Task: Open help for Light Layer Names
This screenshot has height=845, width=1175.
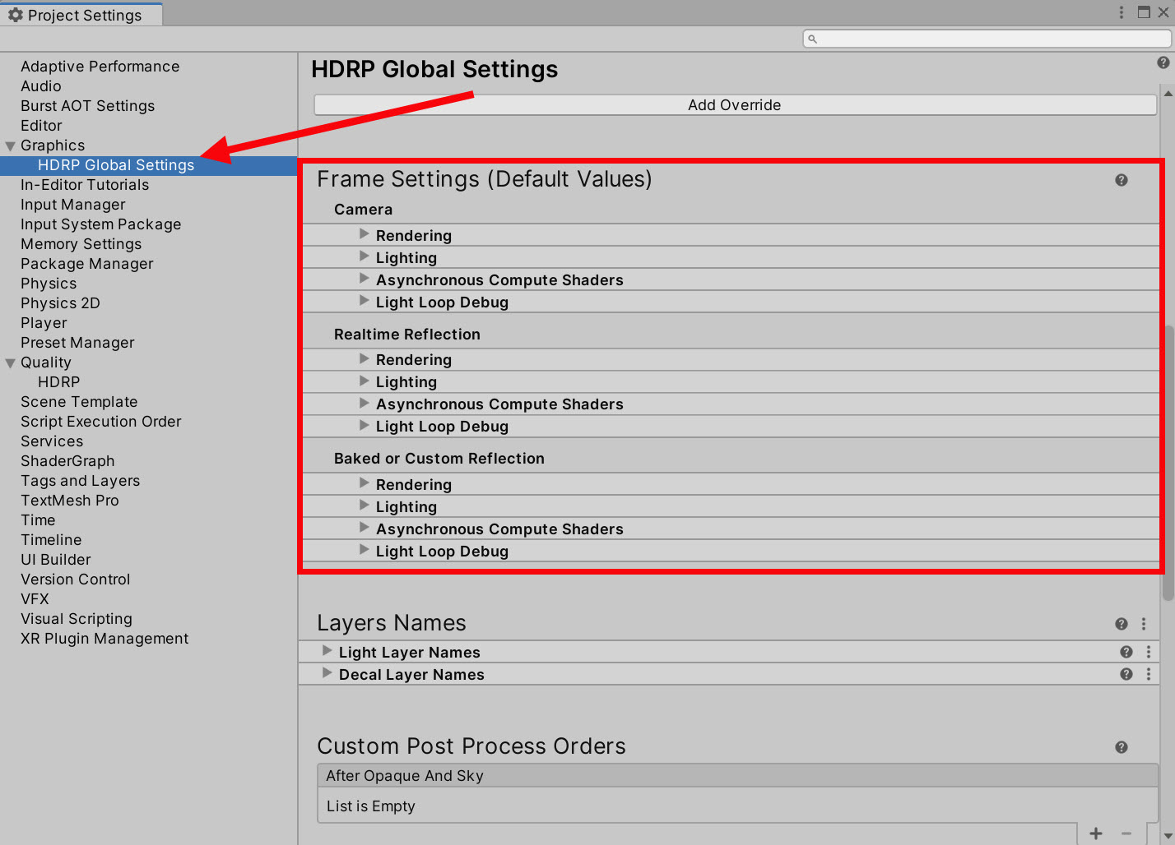Action: pos(1126,652)
